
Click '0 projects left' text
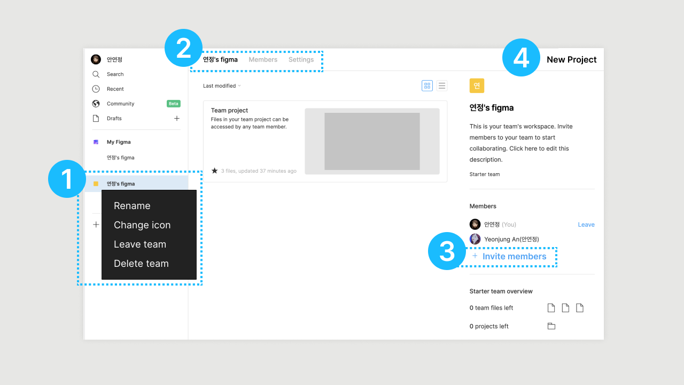tap(489, 326)
